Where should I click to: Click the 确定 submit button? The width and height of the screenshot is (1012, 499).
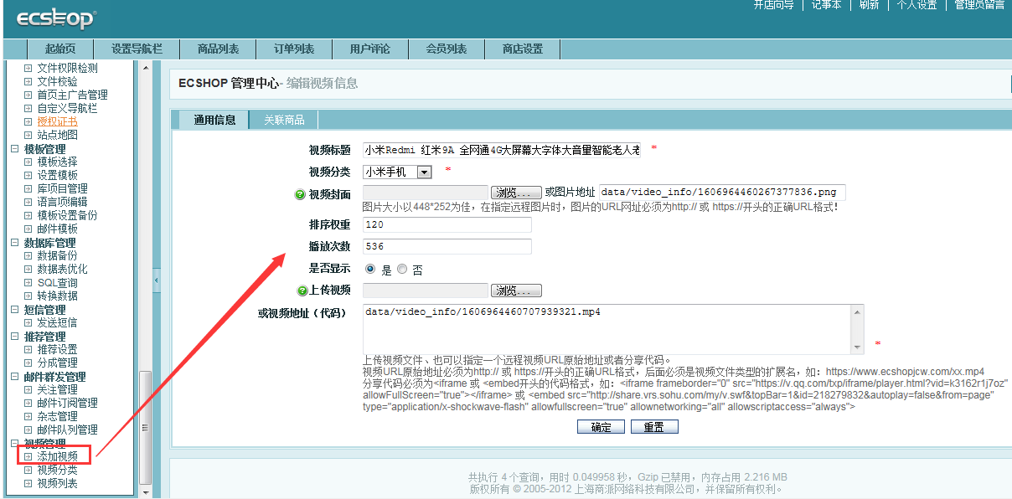click(x=601, y=427)
